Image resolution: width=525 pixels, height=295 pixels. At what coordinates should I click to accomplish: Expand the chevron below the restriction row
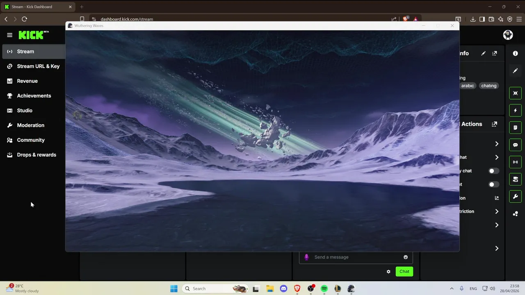pos(497,225)
